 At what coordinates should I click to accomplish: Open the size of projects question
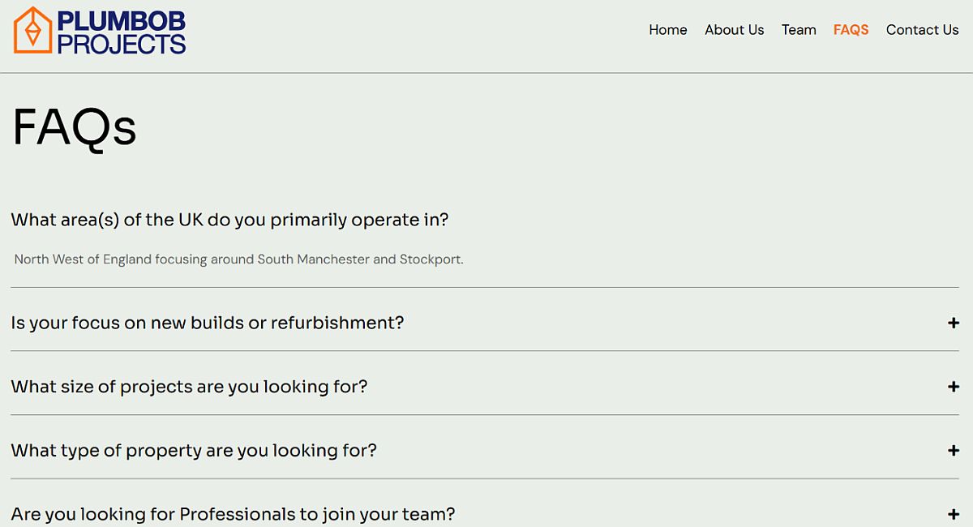point(189,387)
